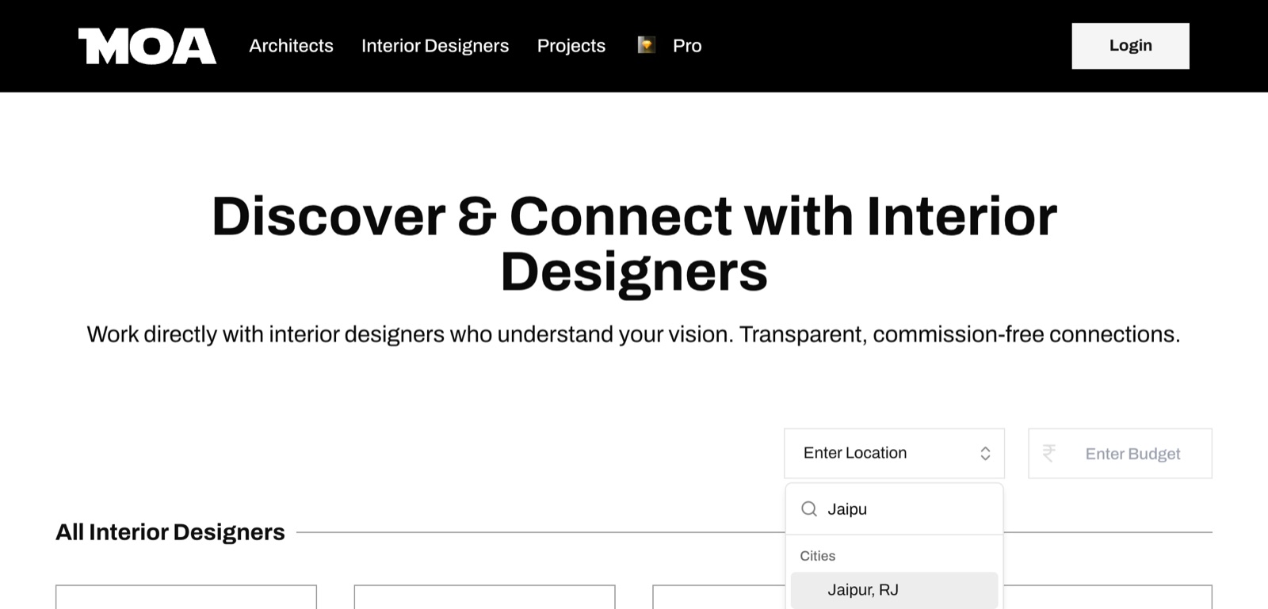Click the Pro badge icon

(647, 45)
